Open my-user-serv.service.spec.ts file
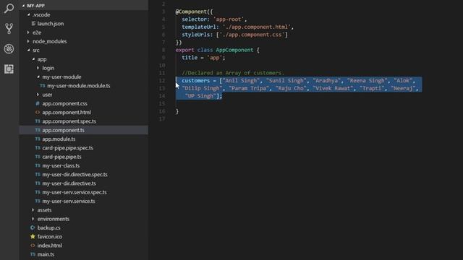Screen dimensions: 463x260 [x=75, y=192]
